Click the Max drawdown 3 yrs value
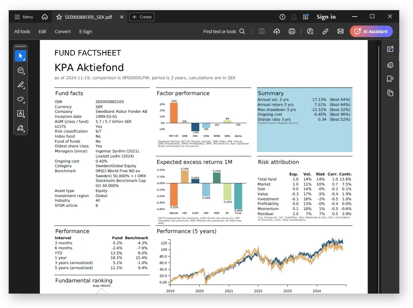This screenshot has height=308, width=413. point(319,110)
